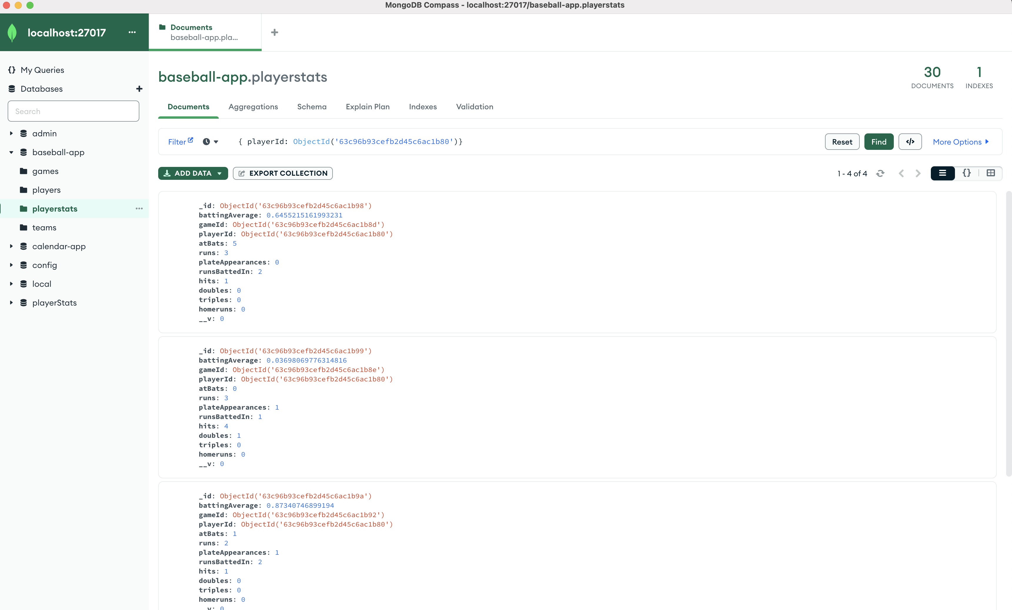The height and width of the screenshot is (610, 1012).
Task: Click the Find button
Action: point(879,142)
